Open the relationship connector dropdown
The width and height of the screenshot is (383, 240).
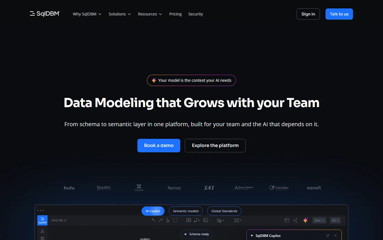pos(197,220)
